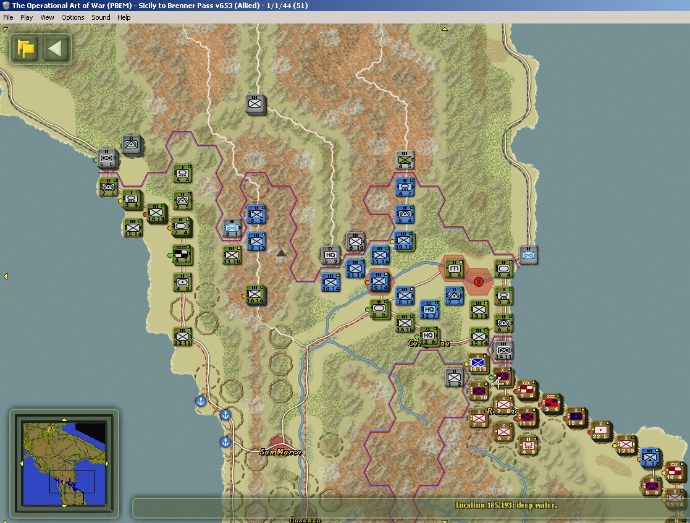This screenshot has width=690, height=523.
Task: Click the yellow flag button
Action: (x=25, y=48)
